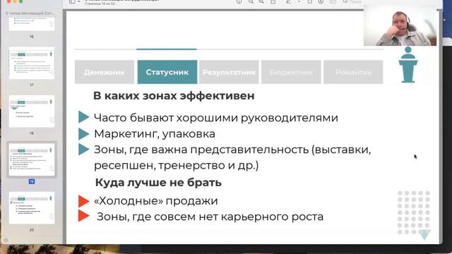
Task: Click the line 'Маркетинг, упаковка'
Action: (155, 134)
